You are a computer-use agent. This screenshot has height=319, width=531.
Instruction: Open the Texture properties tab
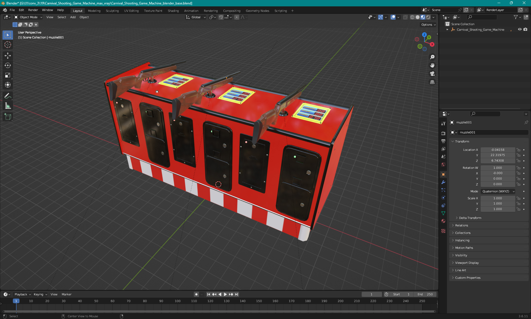(x=443, y=231)
